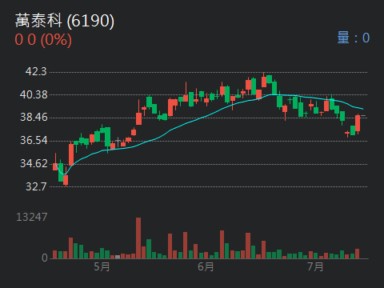This screenshot has width=384, height=288.
Task: Click the 13247 volume axis label
Action: [x=32, y=217]
